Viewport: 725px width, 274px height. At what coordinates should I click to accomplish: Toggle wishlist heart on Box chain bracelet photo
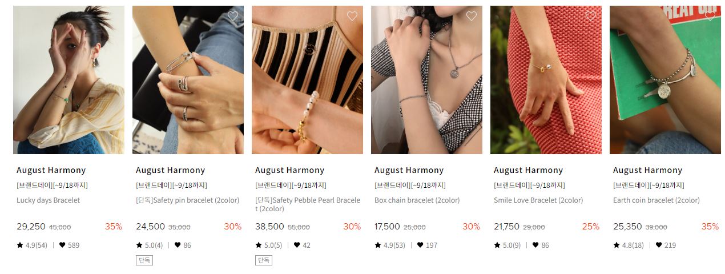[472, 16]
